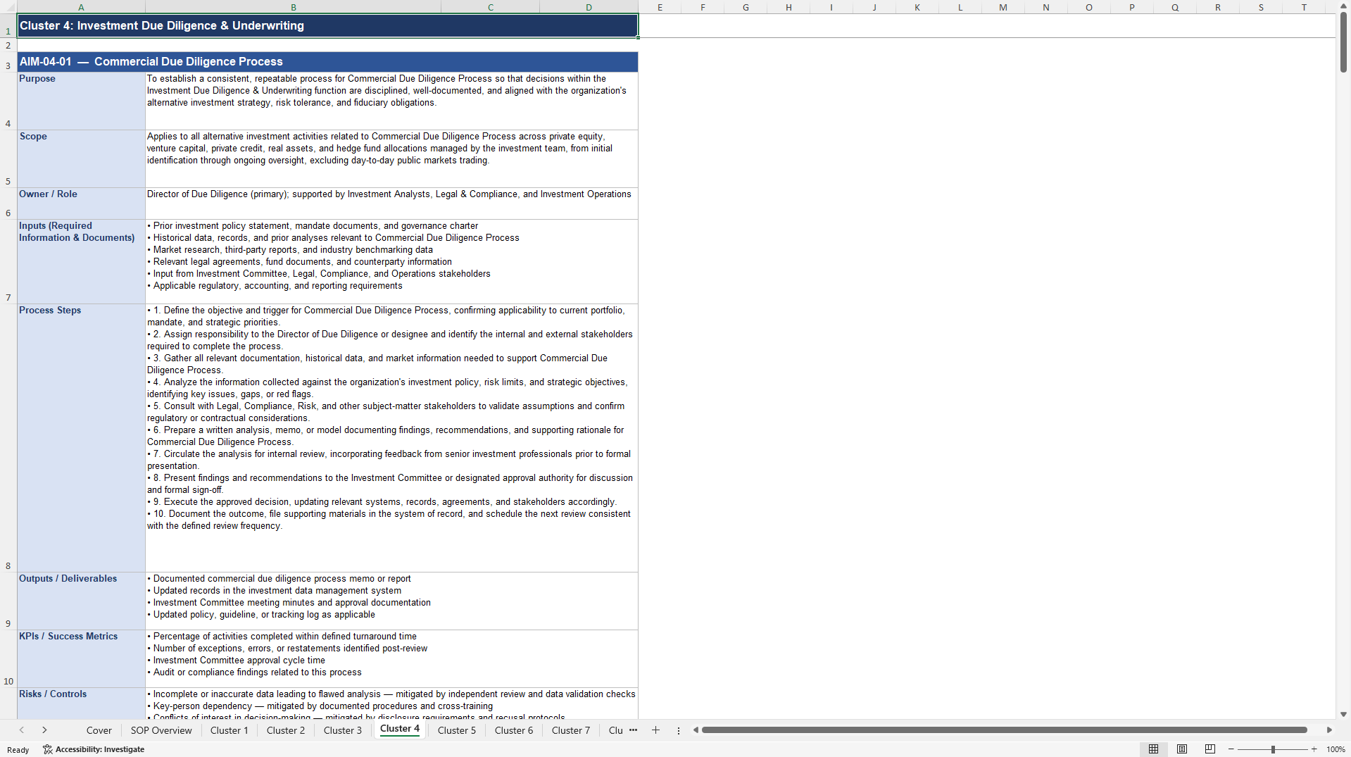Click the zoom in plus button
Screen dimensions: 1351x757
click(1314, 749)
